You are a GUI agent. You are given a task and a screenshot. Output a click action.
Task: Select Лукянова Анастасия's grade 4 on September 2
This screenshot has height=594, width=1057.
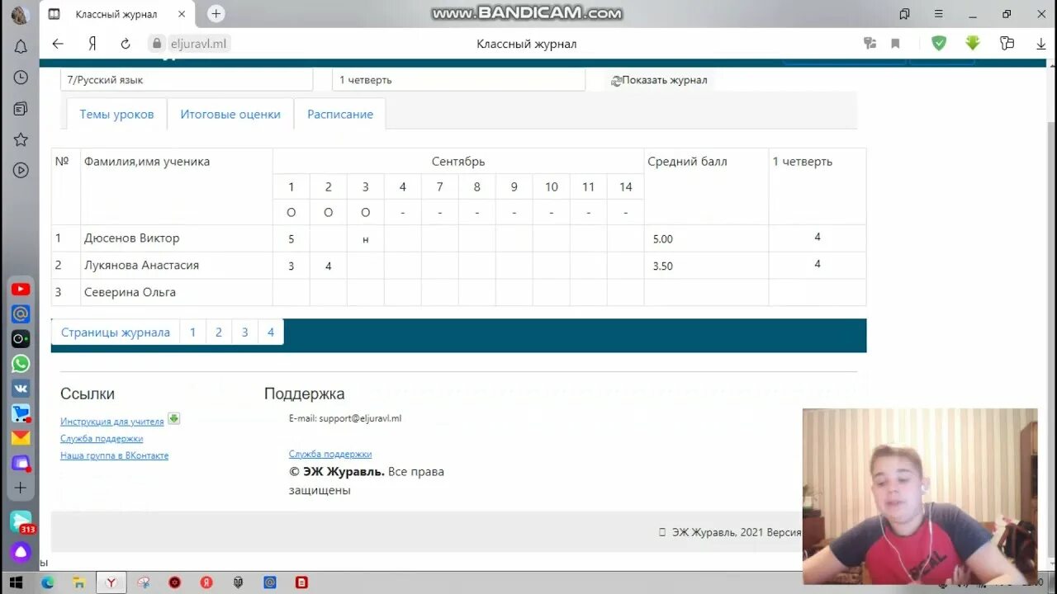pos(328,266)
